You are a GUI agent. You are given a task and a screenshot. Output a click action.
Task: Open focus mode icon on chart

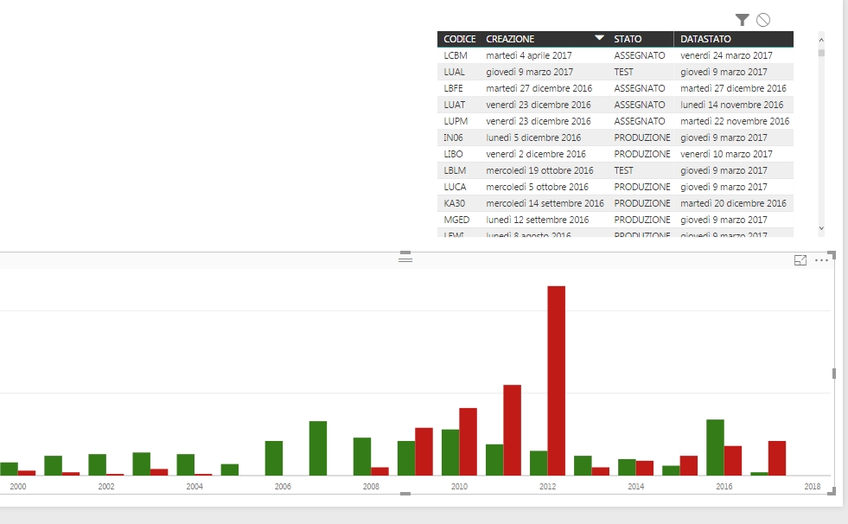pos(800,260)
